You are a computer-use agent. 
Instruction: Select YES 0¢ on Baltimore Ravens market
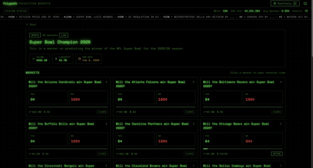[223, 97]
